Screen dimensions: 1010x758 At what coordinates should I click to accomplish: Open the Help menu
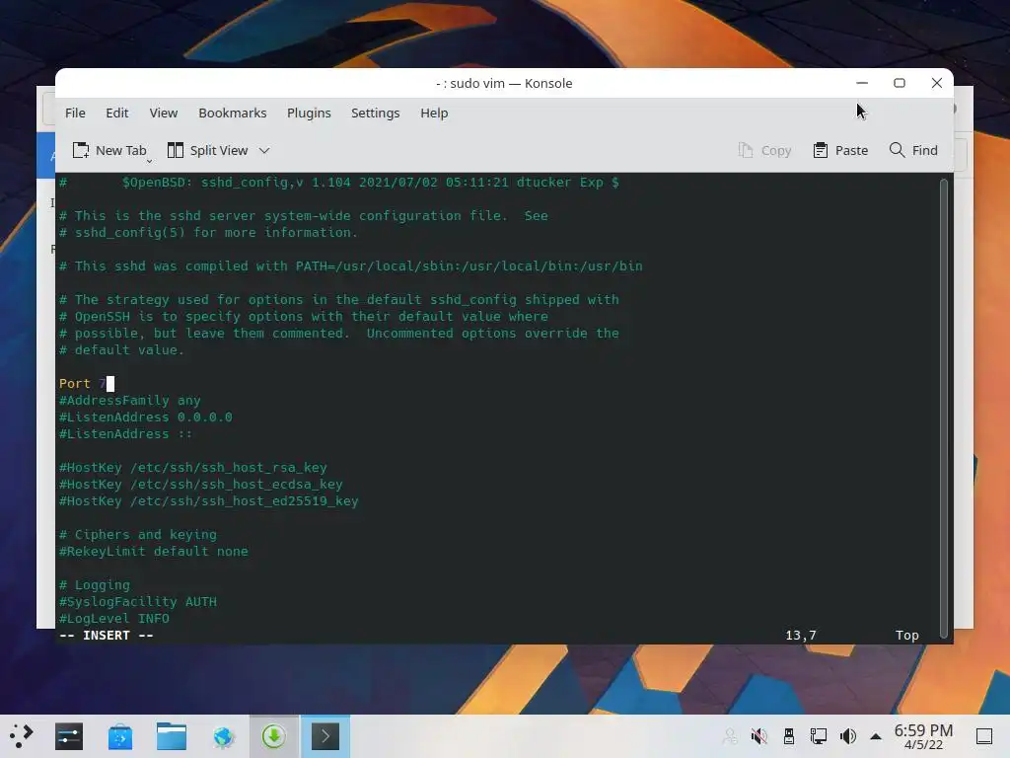434,113
